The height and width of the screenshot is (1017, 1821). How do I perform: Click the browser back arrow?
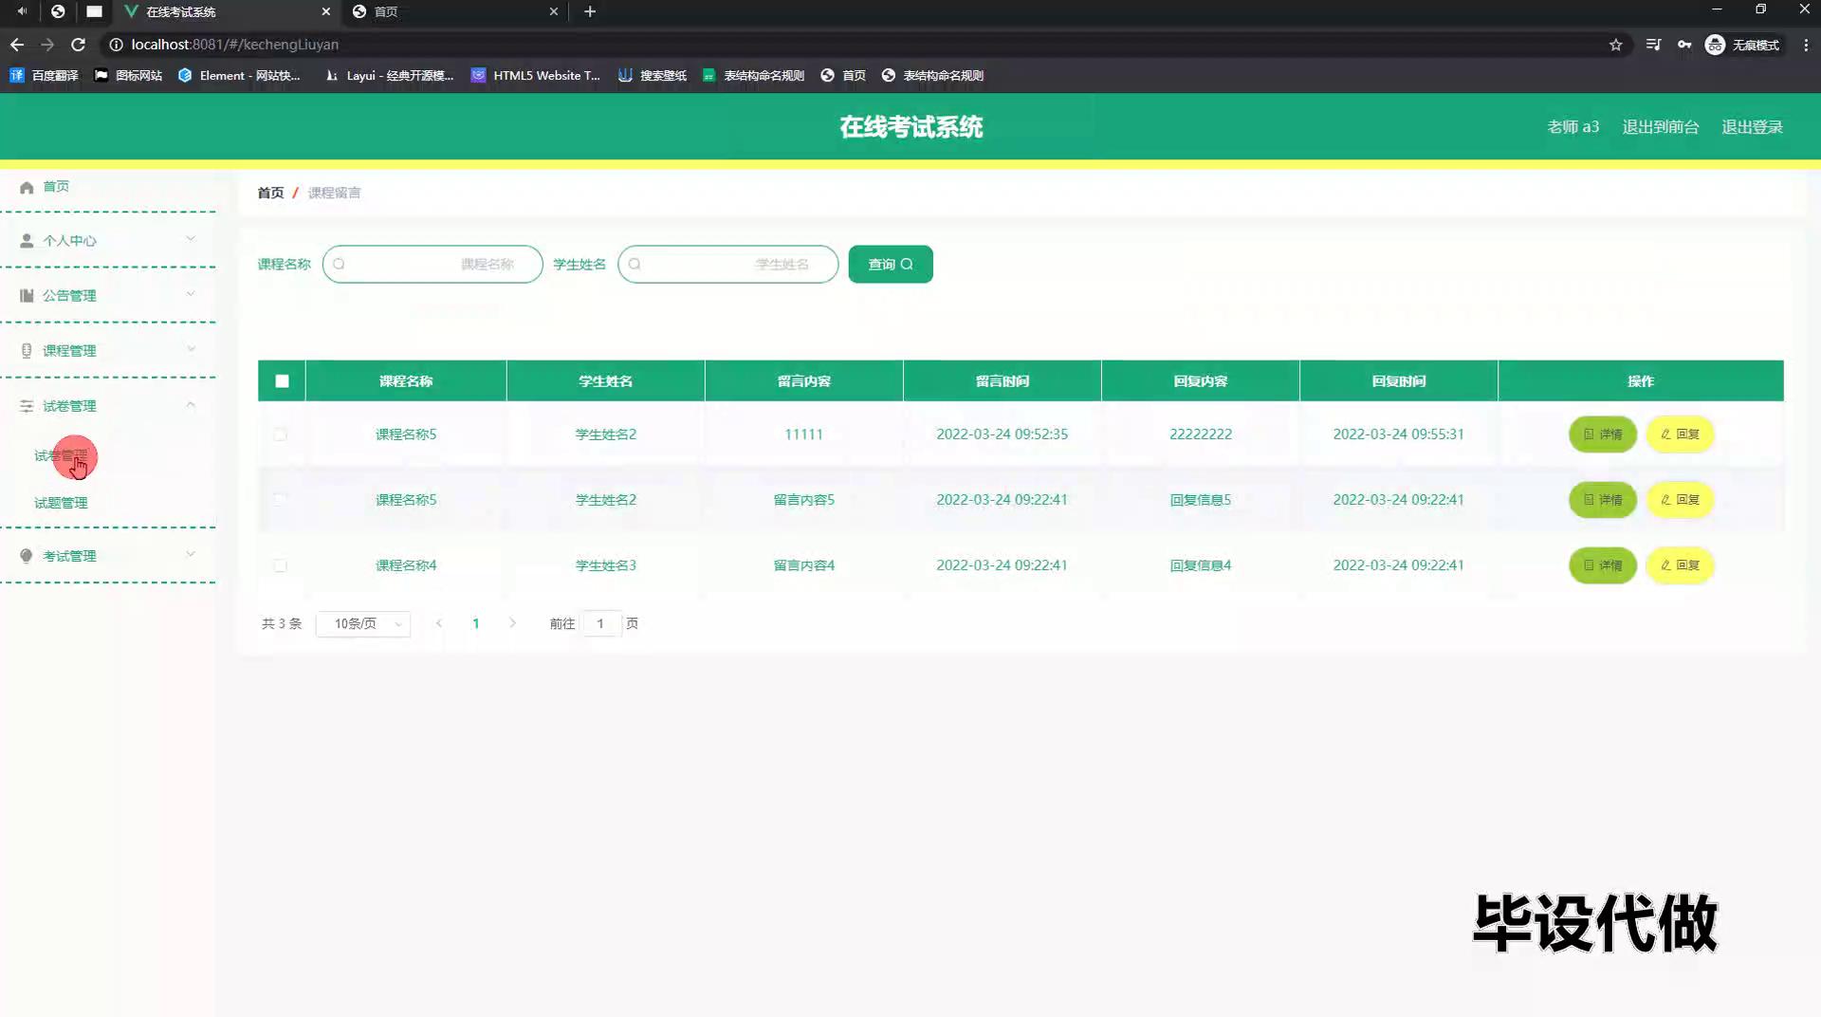click(x=17, y=45)
